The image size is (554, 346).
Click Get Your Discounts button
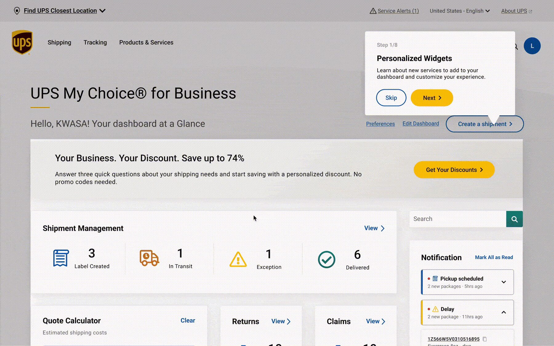click(x=454, y=170)
